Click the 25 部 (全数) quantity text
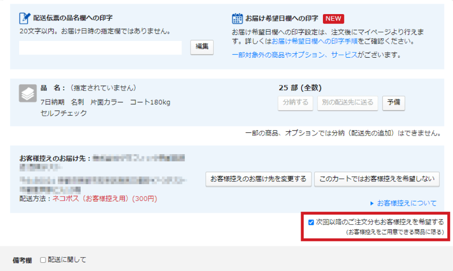453x271 pixels. pos(300,88)
